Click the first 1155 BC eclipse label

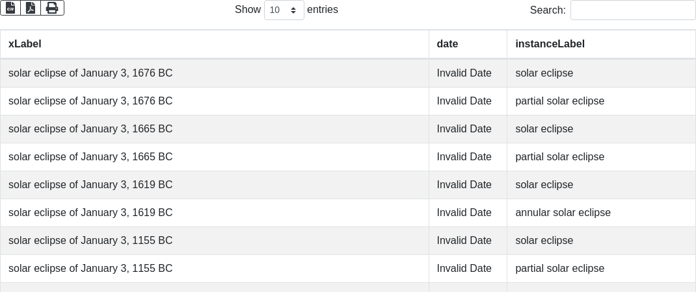(90, 241)
